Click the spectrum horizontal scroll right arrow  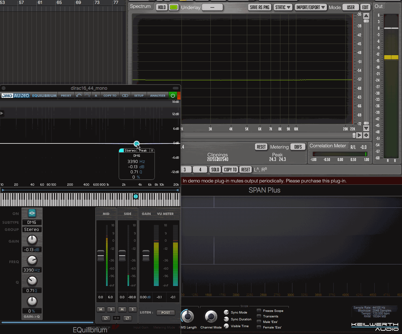click(359, 135)
